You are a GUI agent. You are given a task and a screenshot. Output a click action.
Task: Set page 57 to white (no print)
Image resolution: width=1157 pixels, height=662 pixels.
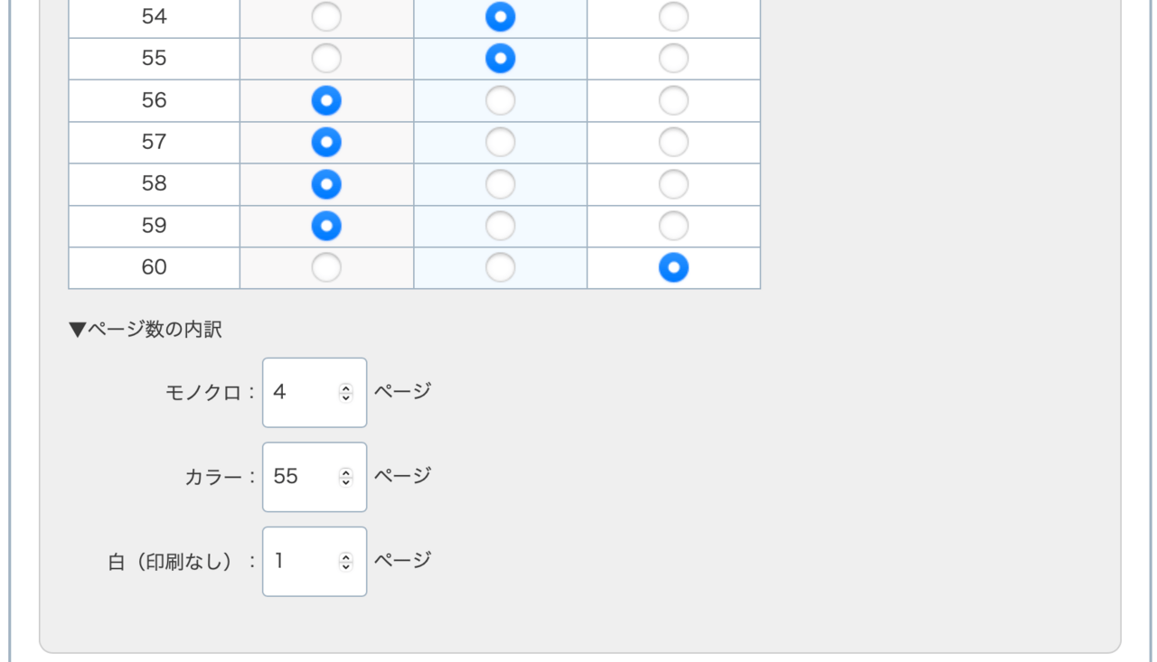(x=673, y=142)
